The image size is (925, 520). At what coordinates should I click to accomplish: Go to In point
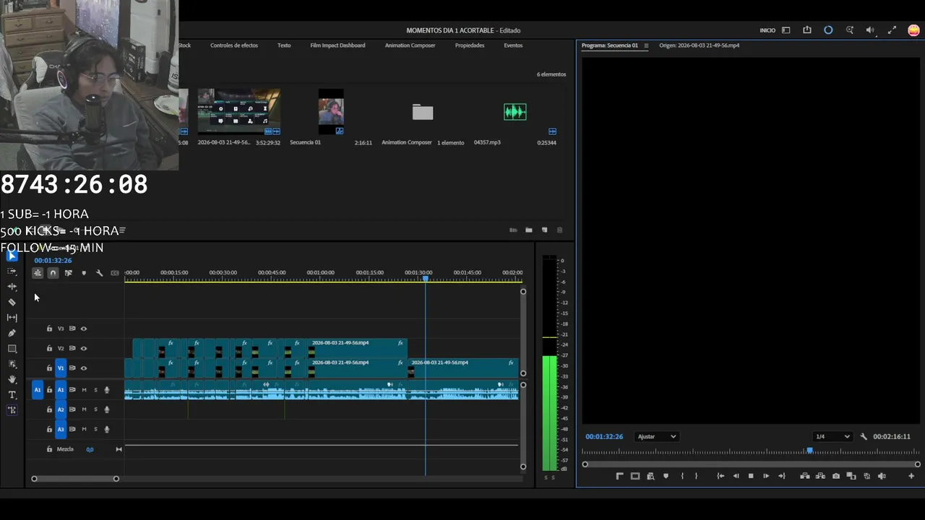720,476
